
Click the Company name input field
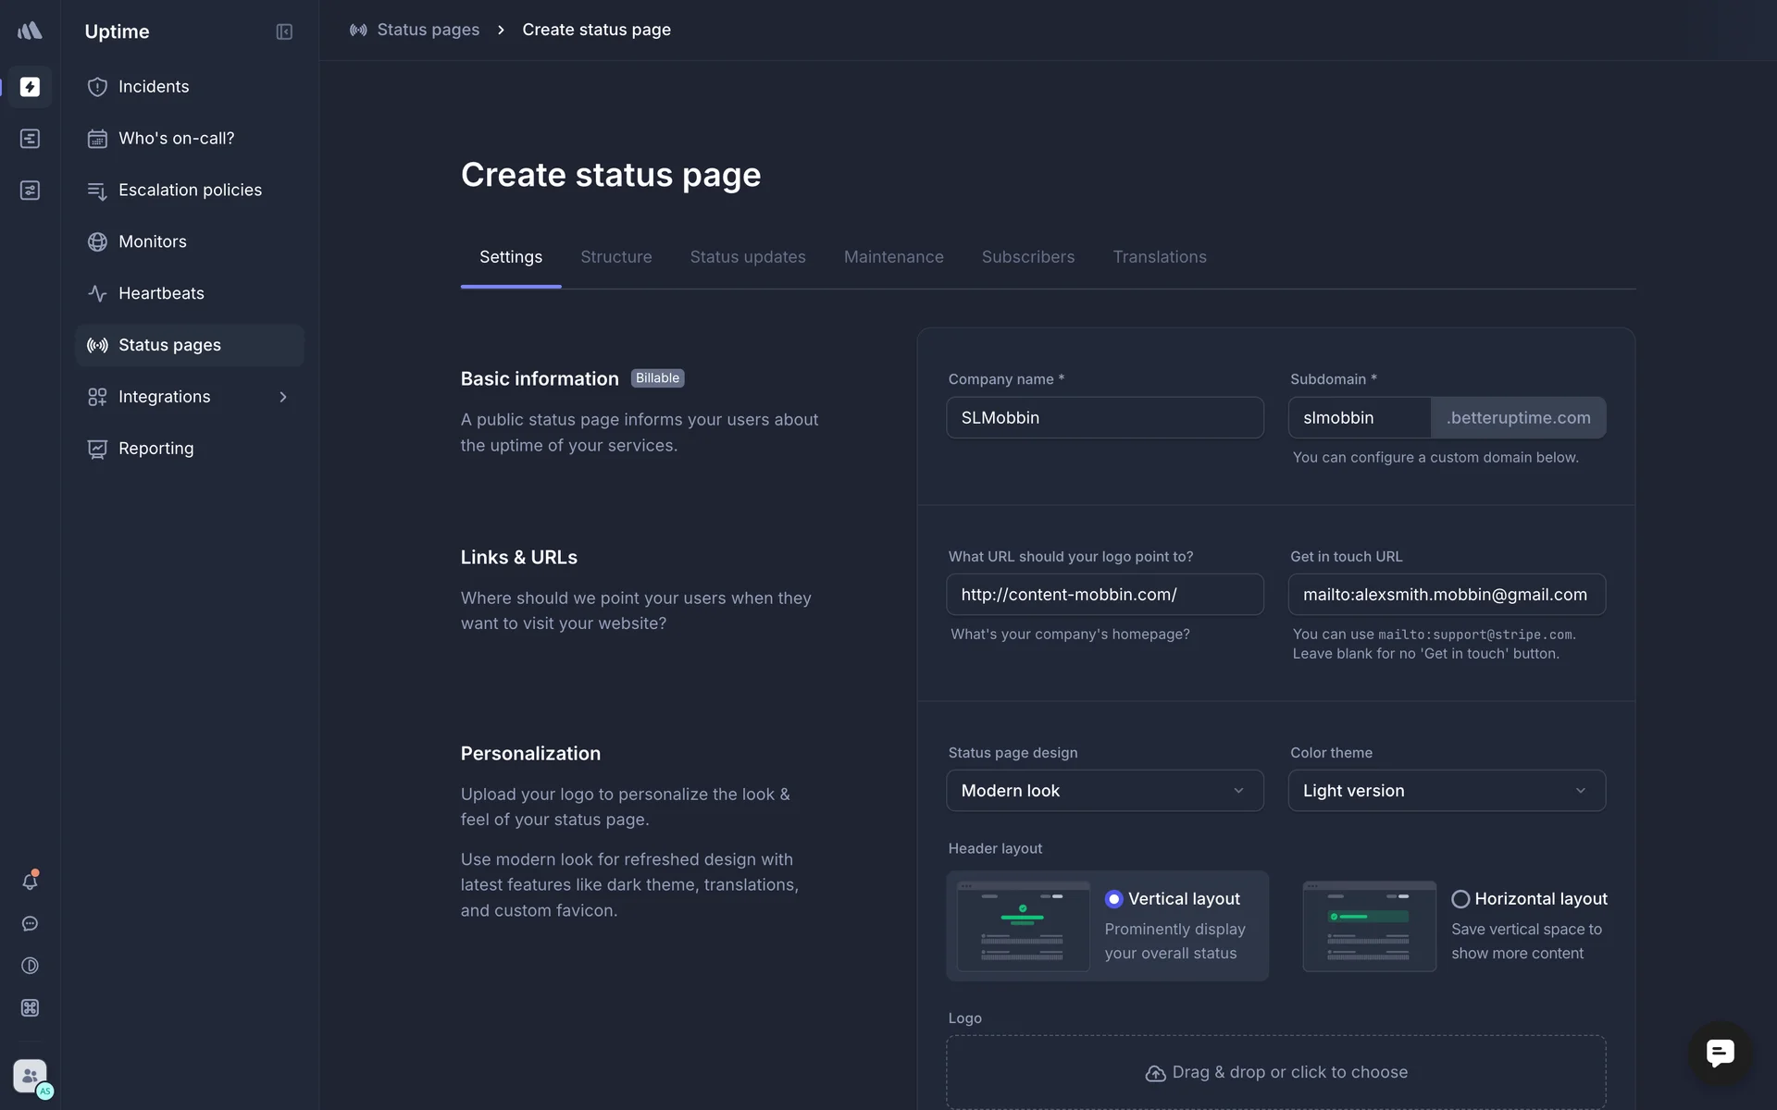pyautogui.click(x=1104, y=418)
